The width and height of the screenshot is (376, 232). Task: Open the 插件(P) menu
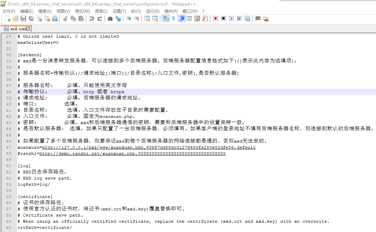tap(171, 11)
